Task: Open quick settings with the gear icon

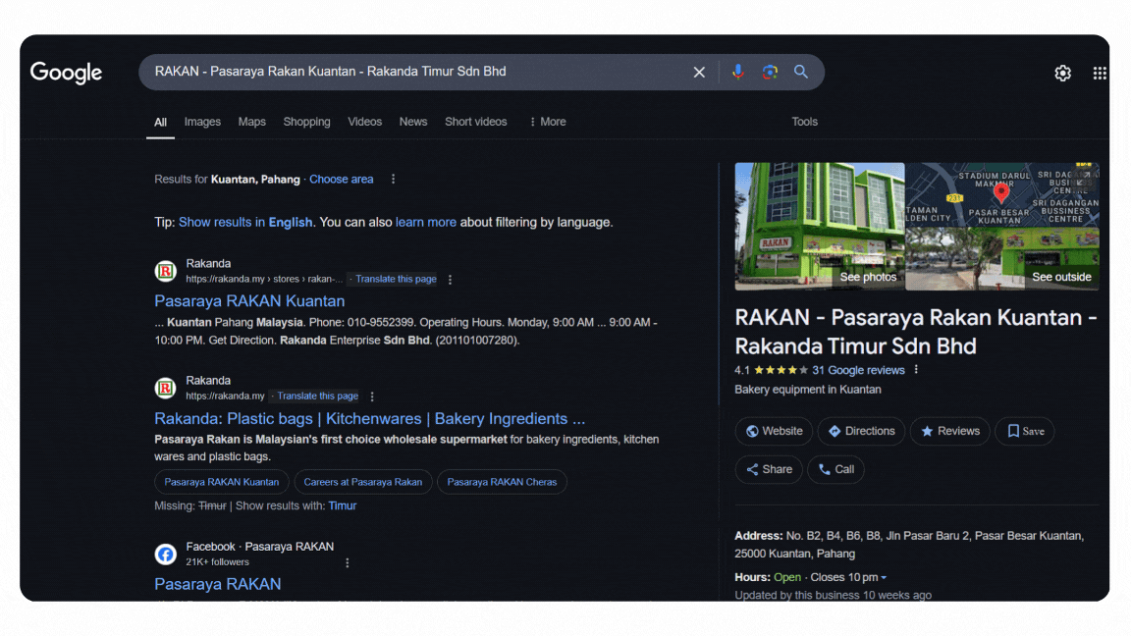Action: point(1062,73)
